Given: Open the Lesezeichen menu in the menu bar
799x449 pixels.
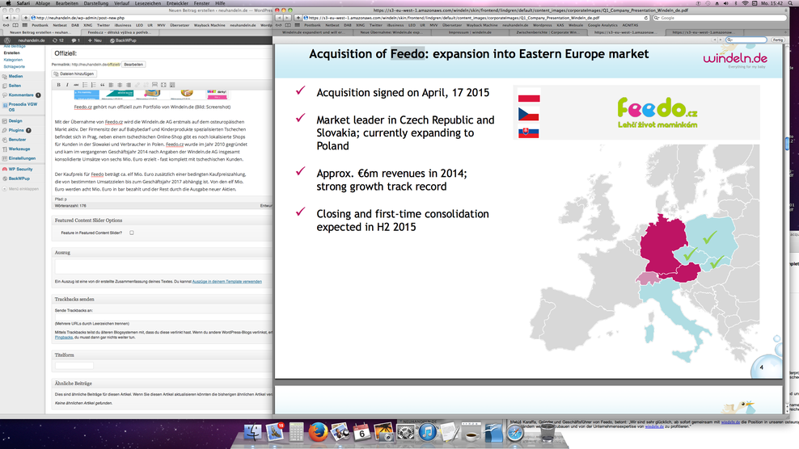Looking at the screenshot, I should tap(148, 3).
